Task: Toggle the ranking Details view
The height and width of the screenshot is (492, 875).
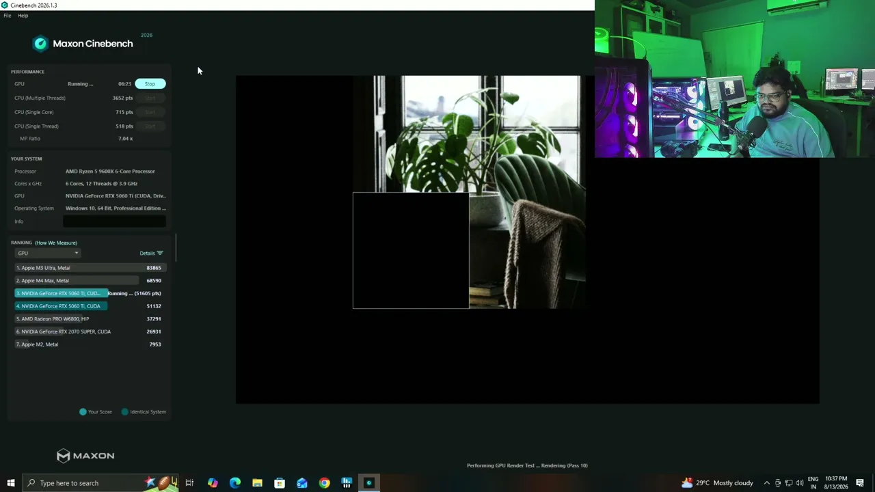Action: click(151, 254)
